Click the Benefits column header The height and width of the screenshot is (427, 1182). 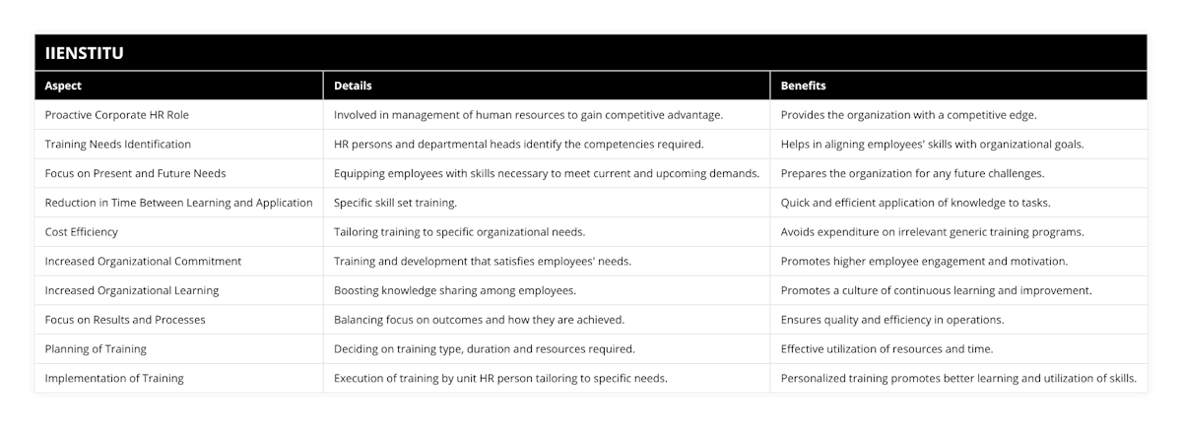tap(803, 86)
